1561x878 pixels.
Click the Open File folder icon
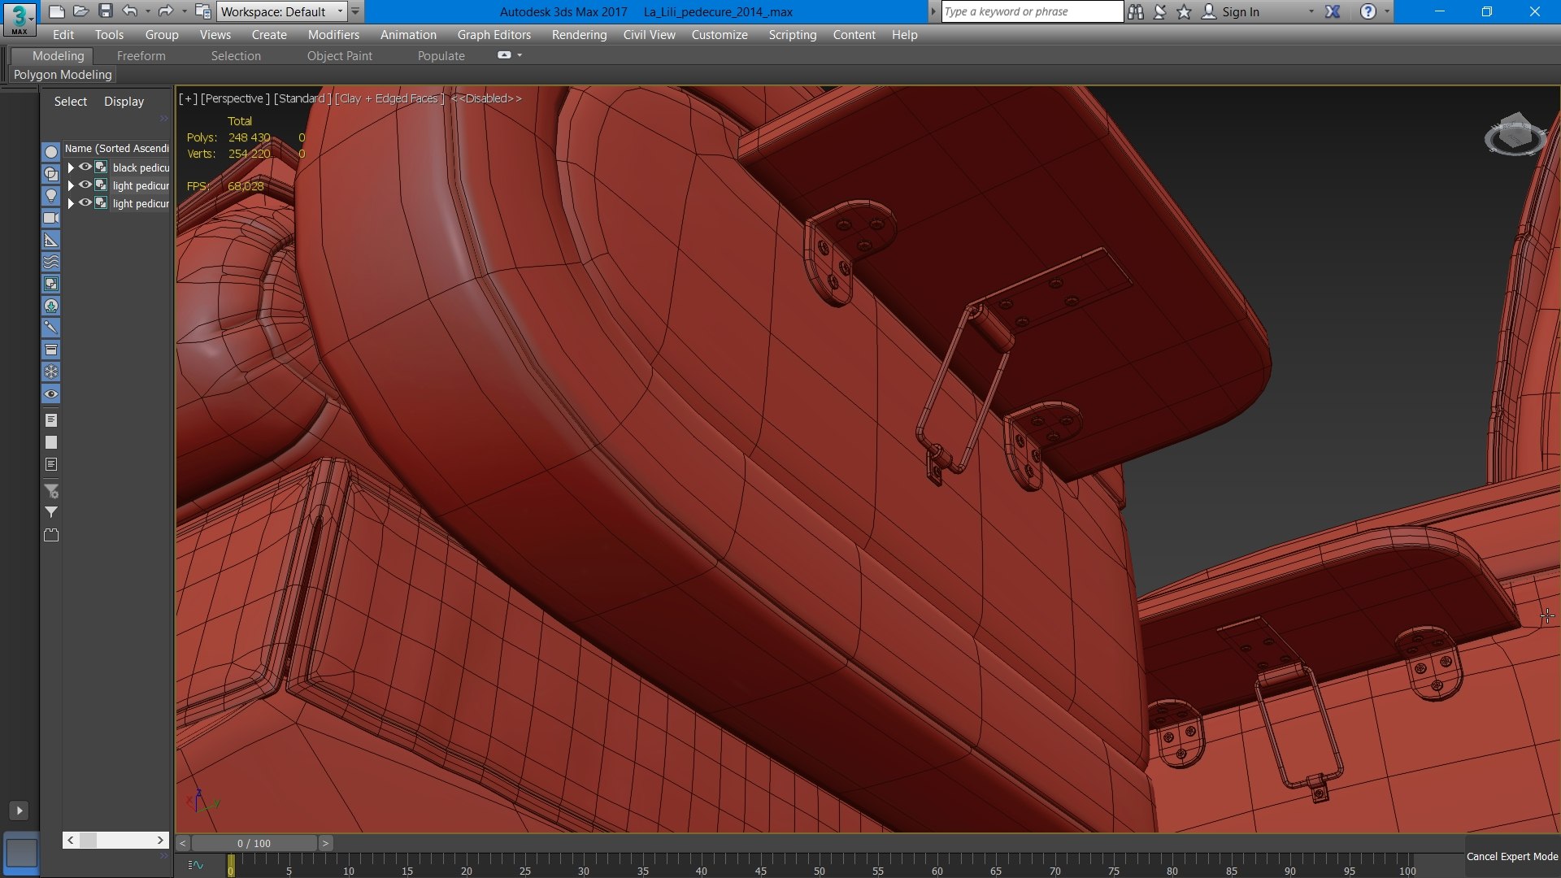pos(80,11)
